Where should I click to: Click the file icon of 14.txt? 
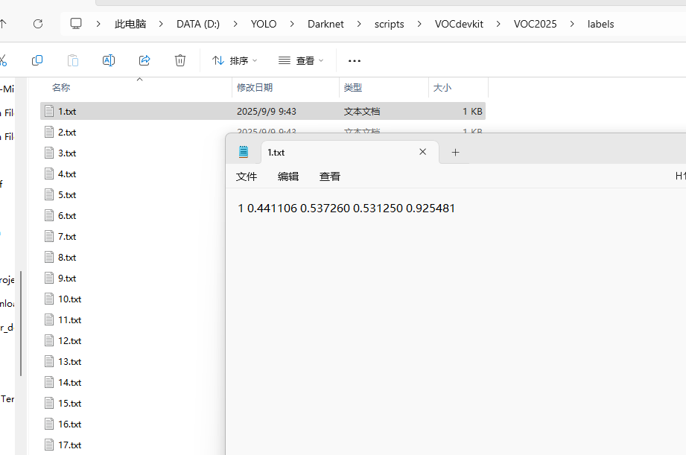pos(49,382)
